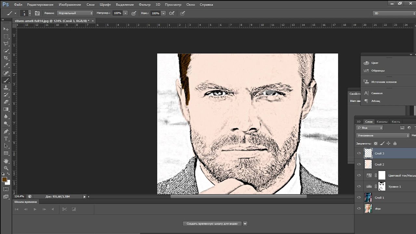This screenshot has height=234, width=416.
Task: Select the Hand tool
Action: point(6,161)
